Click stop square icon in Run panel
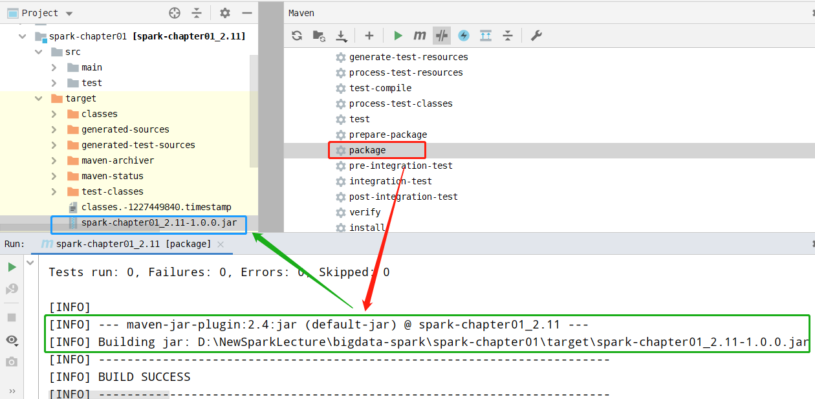The image size is (815, 399). tap(12, 318)
